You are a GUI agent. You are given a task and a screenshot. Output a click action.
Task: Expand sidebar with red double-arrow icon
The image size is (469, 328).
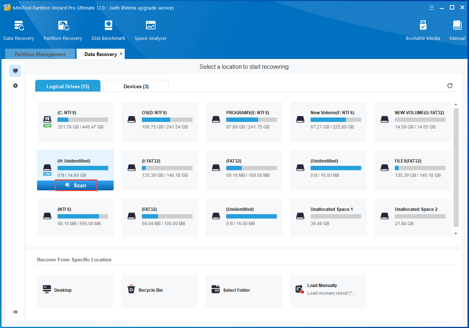[x=15, y=312]
